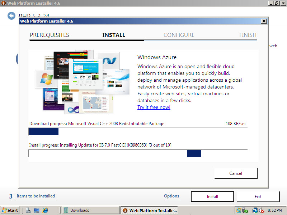Click the Show Desktop quick launch icon
The height and width of the screenshot is (215, 287).
(x=37, y=211)
